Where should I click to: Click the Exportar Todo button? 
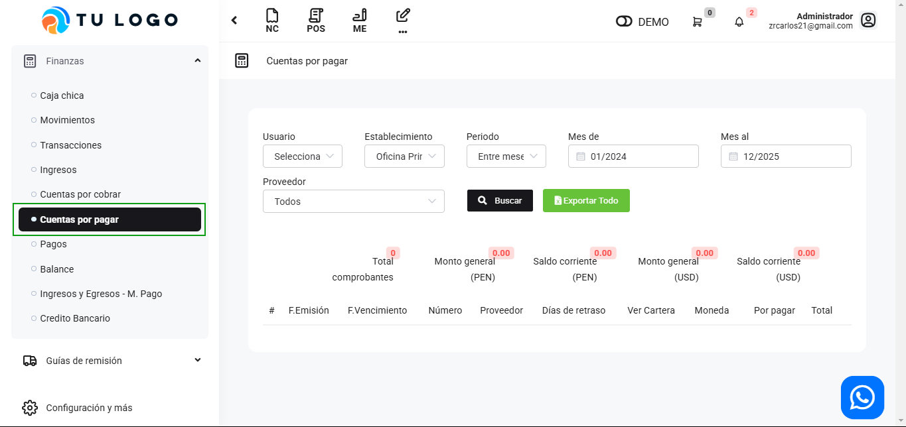coord(586,201)
